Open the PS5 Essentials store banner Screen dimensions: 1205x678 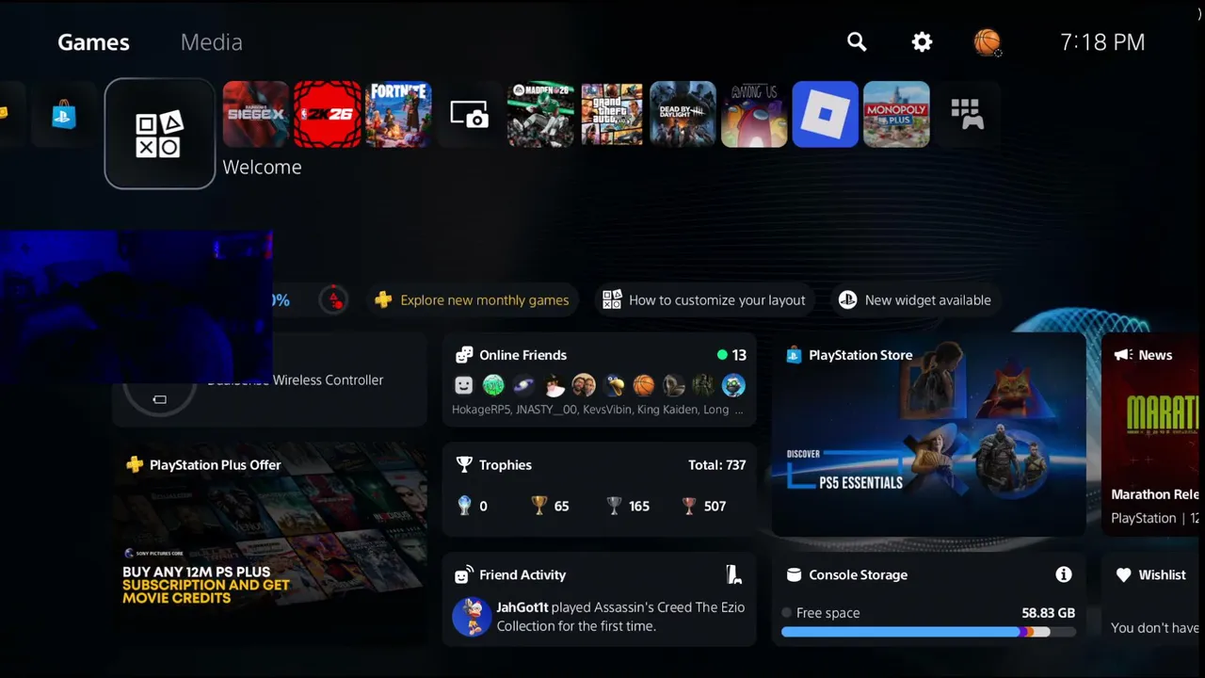[x=929, y=434]
